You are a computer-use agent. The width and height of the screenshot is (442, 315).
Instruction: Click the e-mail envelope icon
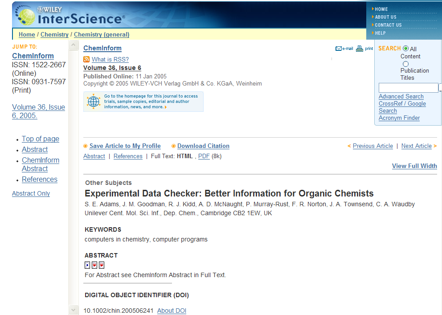(x=339, y=49)
